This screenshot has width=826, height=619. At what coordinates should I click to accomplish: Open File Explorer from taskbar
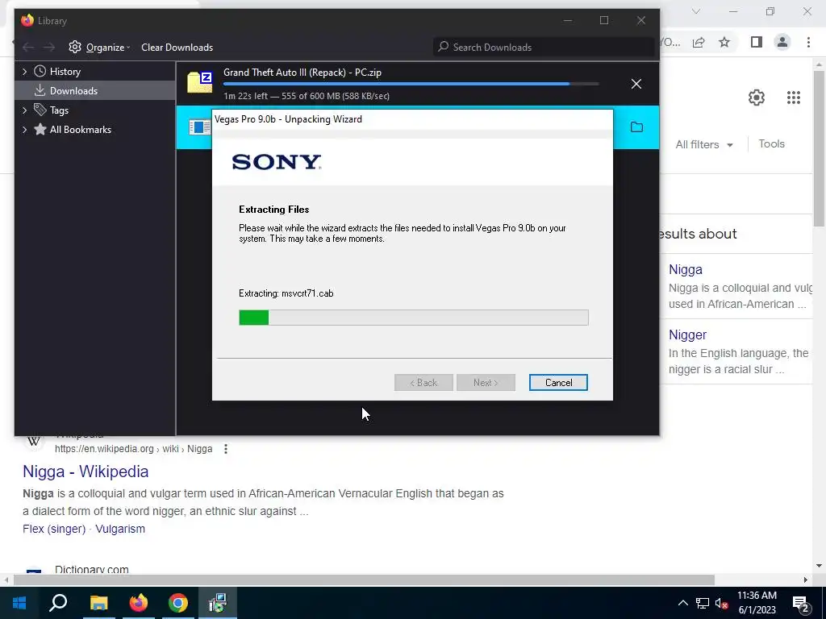98,603
